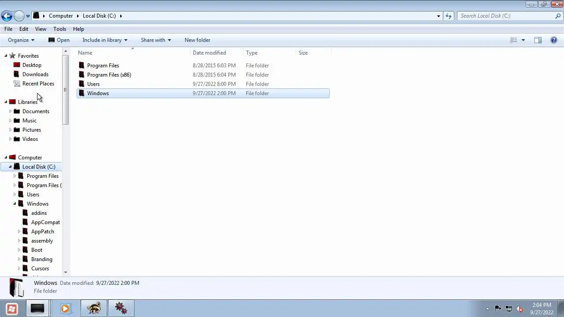Select the Program Files folder icon in list

82,66
